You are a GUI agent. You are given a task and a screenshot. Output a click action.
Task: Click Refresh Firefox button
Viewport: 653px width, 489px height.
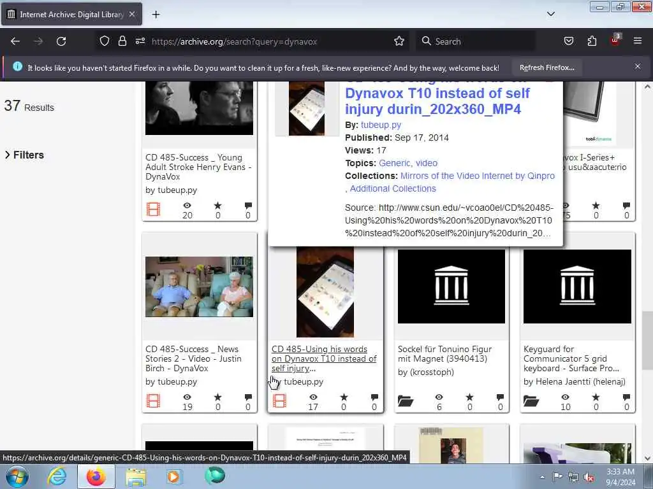point(547,67)
